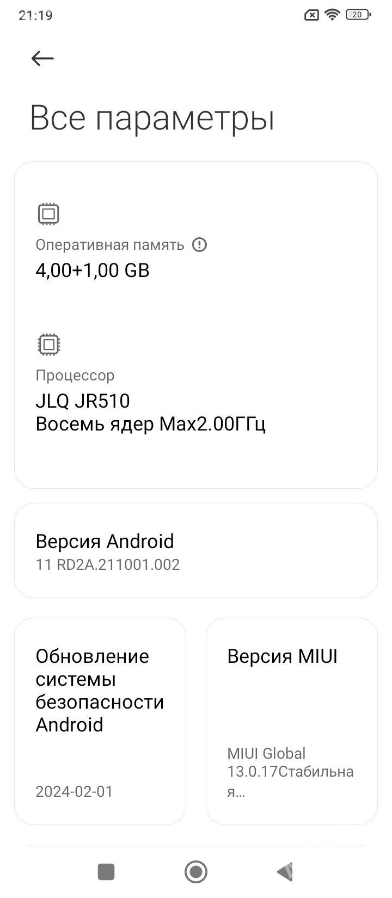Tap the 21:19 clock in status bar
Viewport: 392px width, 898px height.
35,15
